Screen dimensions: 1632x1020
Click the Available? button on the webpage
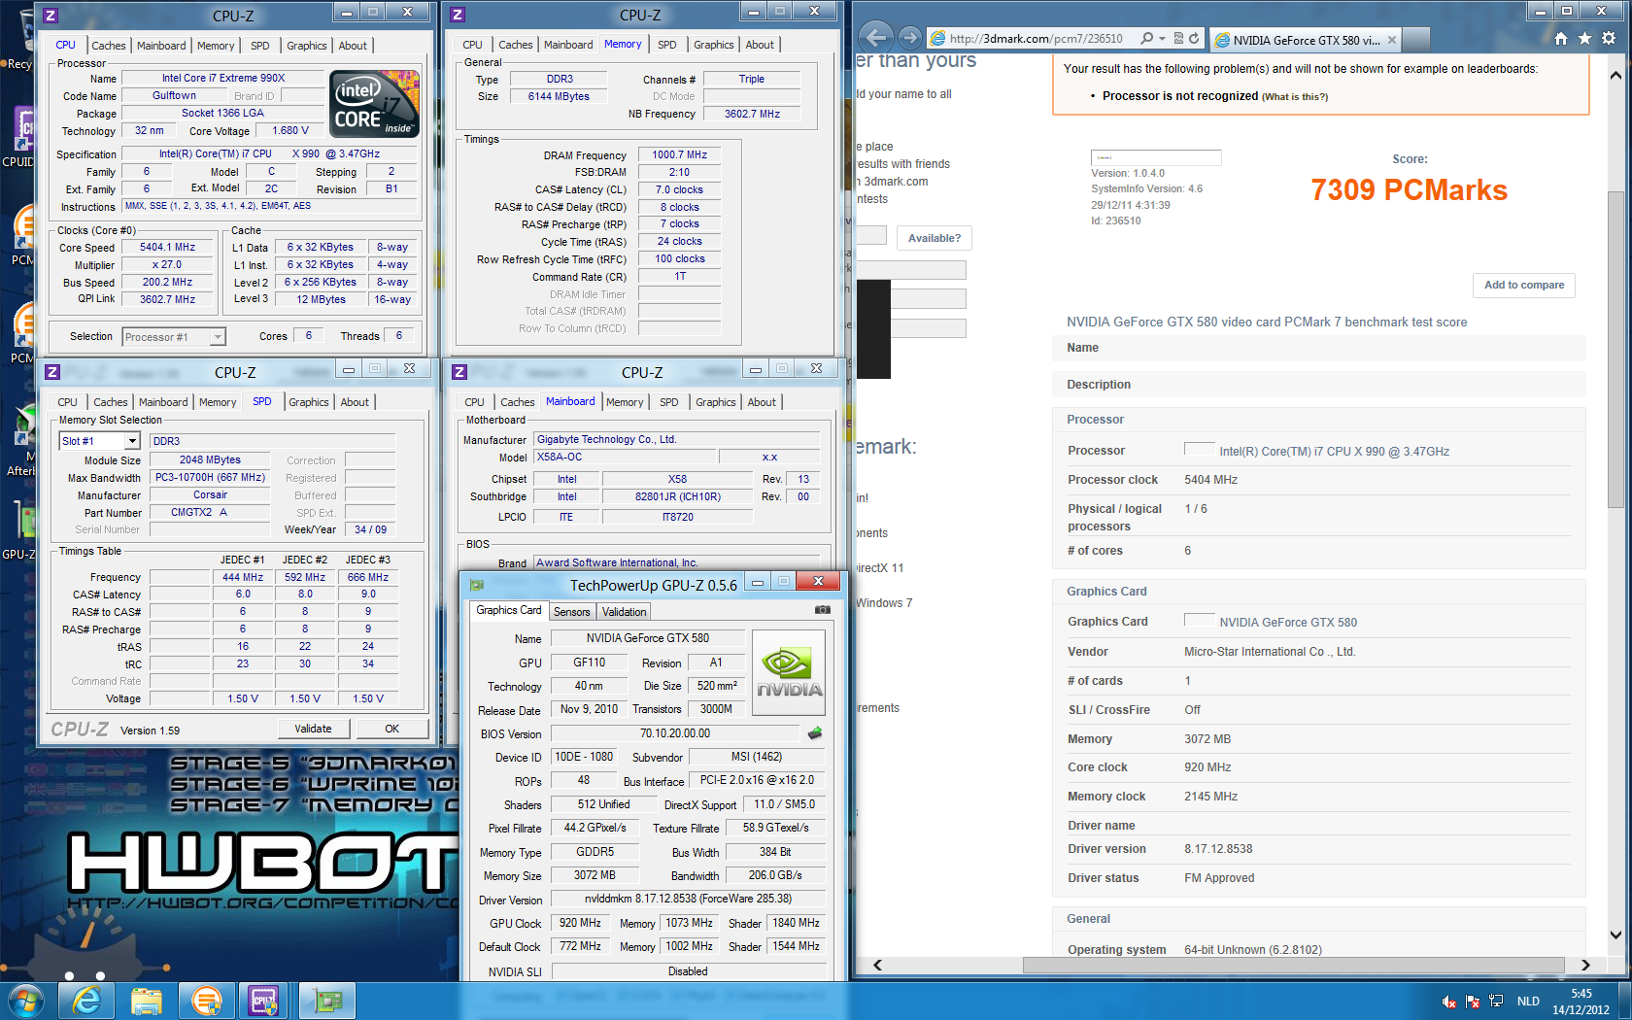point(934,238)
